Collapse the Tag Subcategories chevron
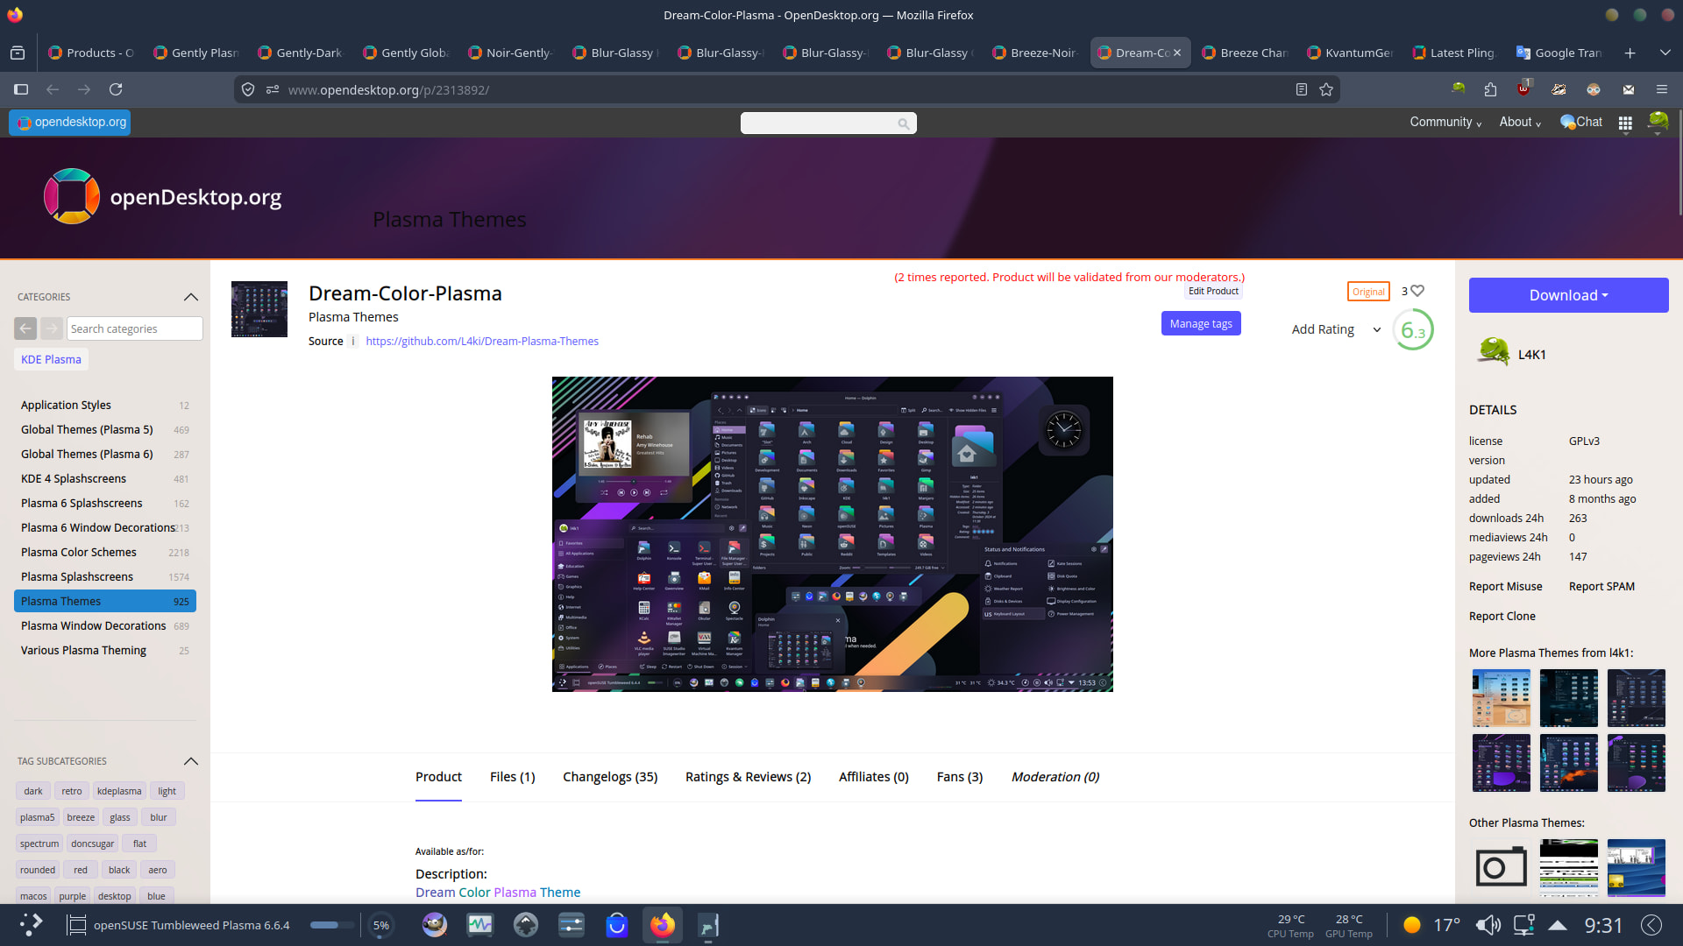The width and height of the screenshot is (1683, 946). pos(191,761)
